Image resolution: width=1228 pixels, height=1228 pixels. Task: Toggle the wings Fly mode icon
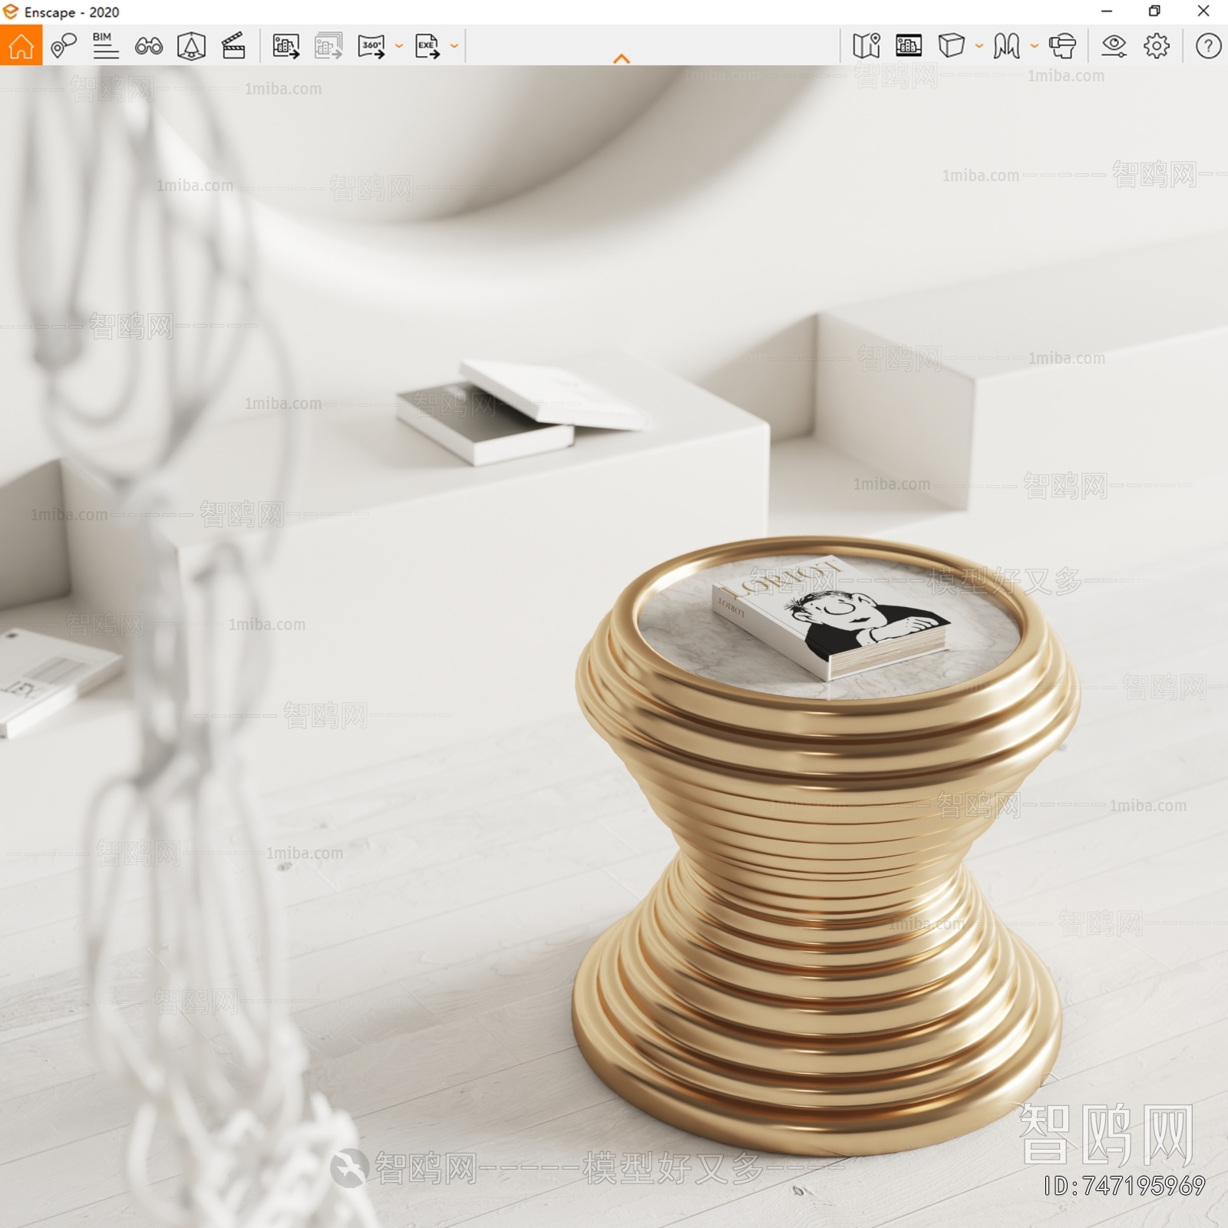click(1006, 46)
